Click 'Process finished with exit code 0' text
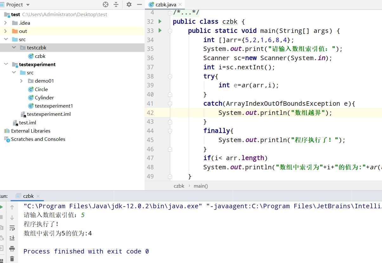Viewport: 382px width, 263px height. (x=86, y=251)
